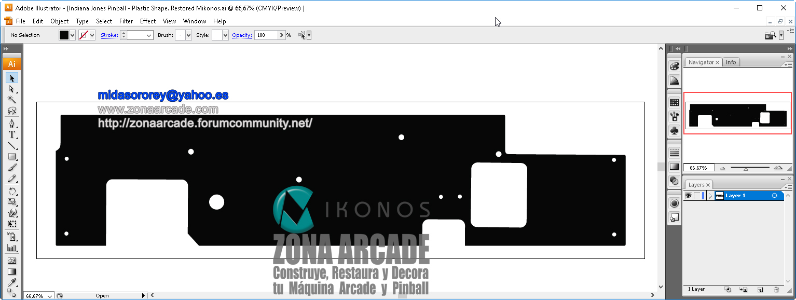Toggle the lock box for Layer 1

[x=698, y=196]
